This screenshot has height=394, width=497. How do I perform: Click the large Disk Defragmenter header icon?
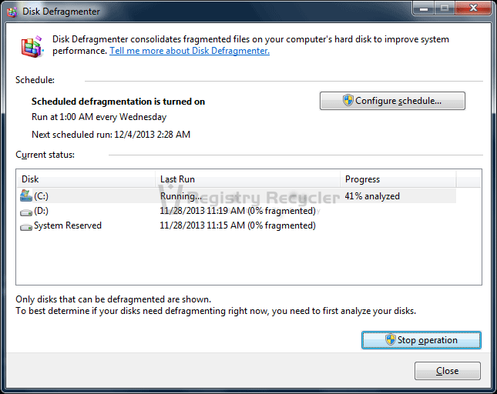32,47
